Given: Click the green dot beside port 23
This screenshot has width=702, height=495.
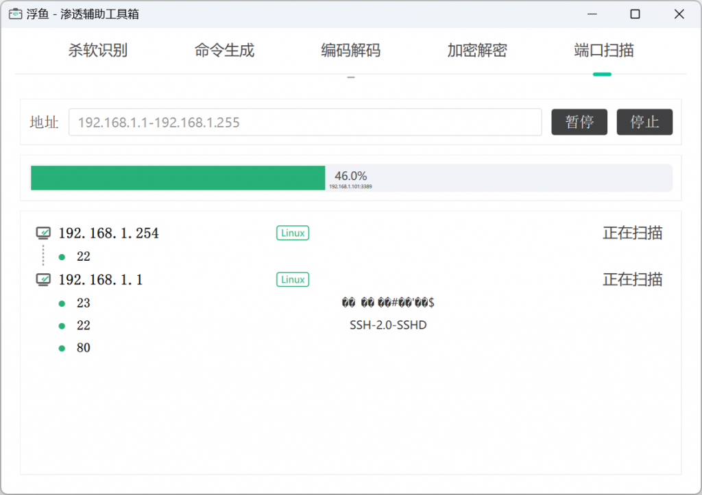Looking at the screenshot, I should point(62,303).
